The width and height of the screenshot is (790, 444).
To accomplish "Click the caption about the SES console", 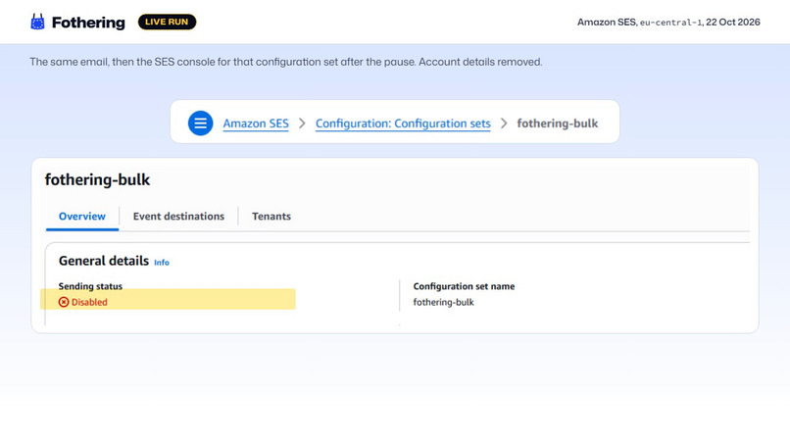I will [285, 62].
